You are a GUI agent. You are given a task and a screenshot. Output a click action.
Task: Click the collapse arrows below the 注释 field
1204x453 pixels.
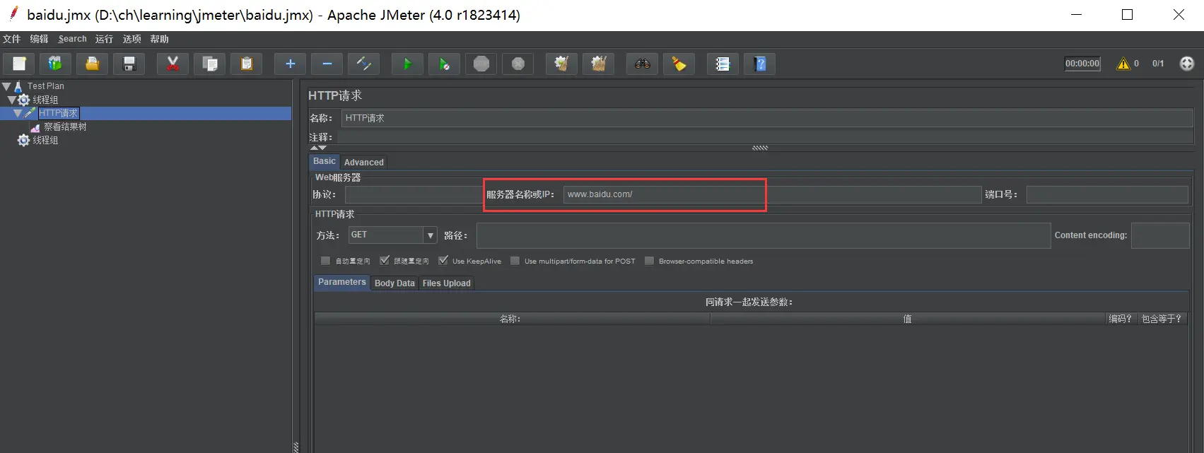click(318, 148)
